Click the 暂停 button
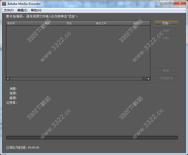 [166, 71]
